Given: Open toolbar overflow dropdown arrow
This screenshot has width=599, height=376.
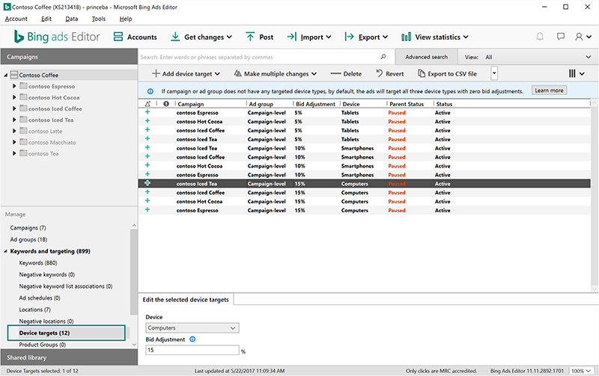Looking at the screenshot, I should pos(494,73).
